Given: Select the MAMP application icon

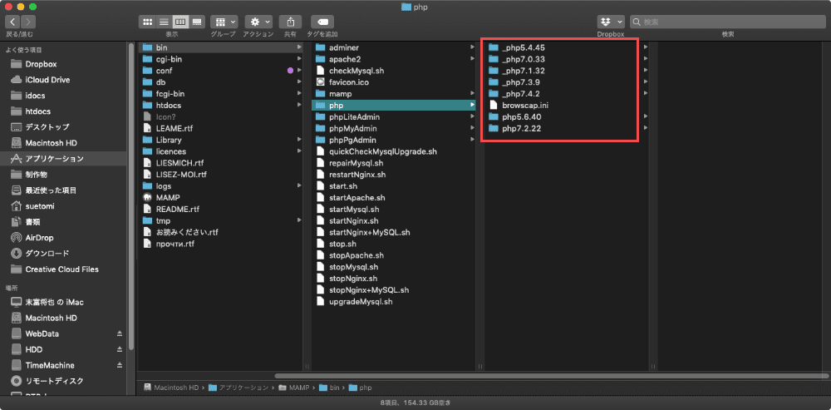Looking at the screenshot, I should 148,197.
